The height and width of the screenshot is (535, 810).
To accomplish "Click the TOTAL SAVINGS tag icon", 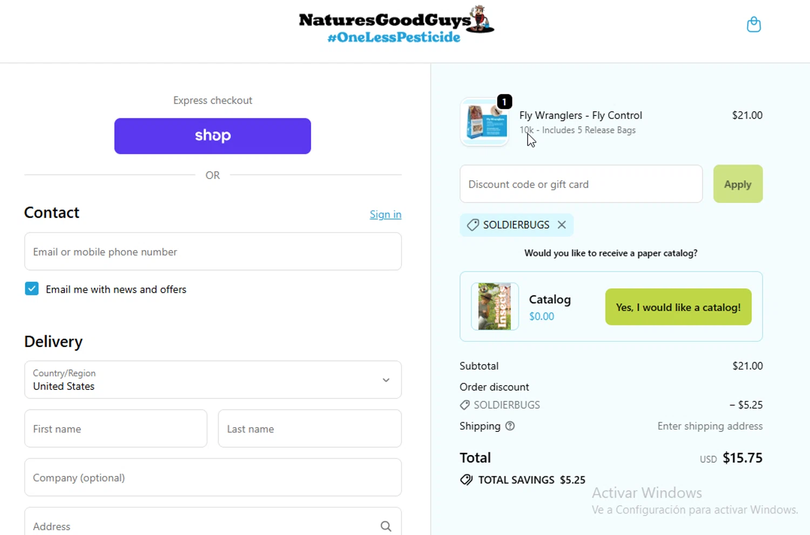I will click(x=466, y=479).
